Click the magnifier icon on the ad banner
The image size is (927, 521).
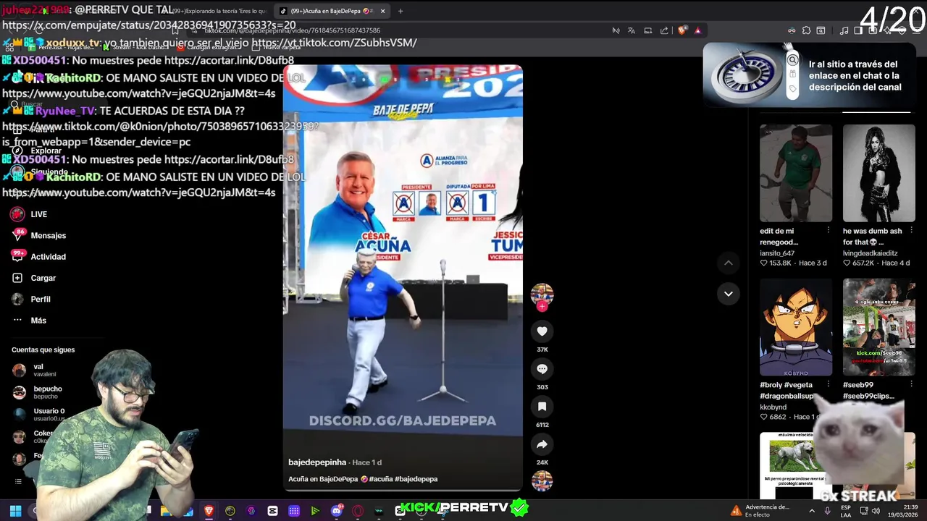793,60
